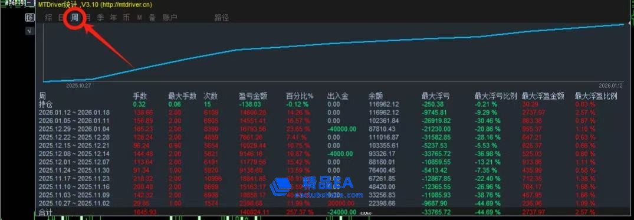Click the chart axis end date 2026.01.12
Screen dimensions: 634x220
(x=610, y=86)
